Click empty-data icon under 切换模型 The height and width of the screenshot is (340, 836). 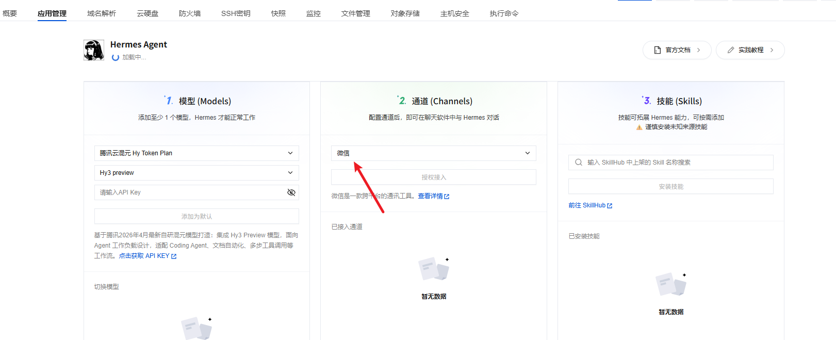tap(196, 329)
